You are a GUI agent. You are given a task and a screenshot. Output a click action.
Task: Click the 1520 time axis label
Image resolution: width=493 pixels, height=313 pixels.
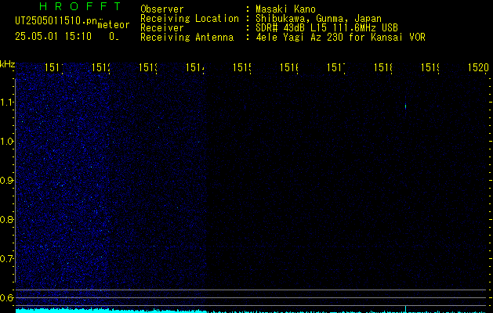478,67
